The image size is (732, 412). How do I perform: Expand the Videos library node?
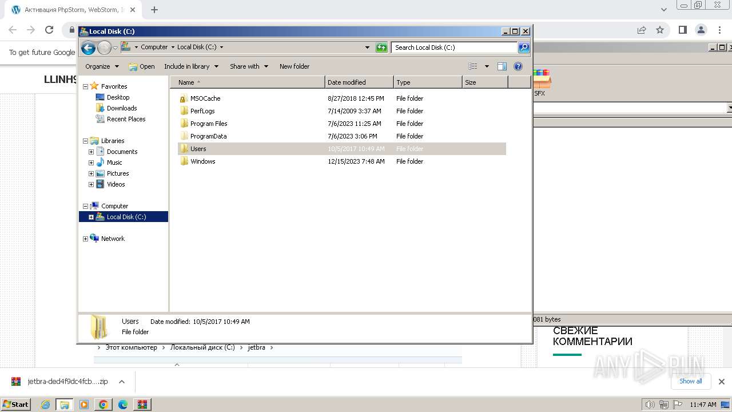tap(91, 184)
